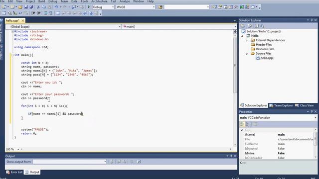This screenshot has width=319, height=179.
Task: Collapse the C++ category in Properties
Action: tap(242, 130)
